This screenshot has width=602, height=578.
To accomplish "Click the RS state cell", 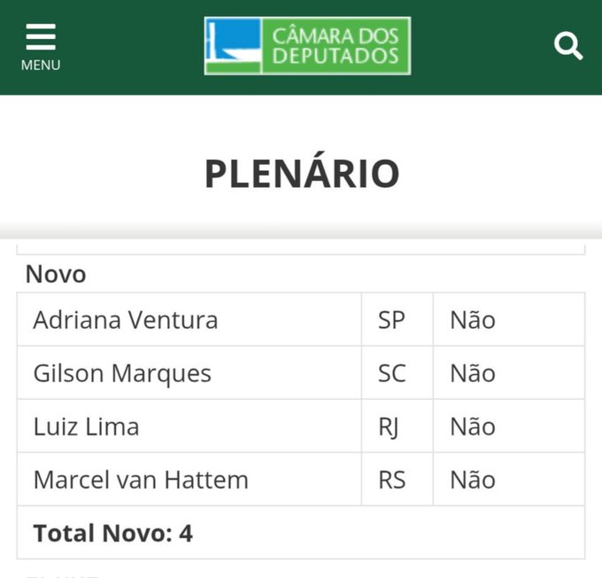I will point(391,480).
